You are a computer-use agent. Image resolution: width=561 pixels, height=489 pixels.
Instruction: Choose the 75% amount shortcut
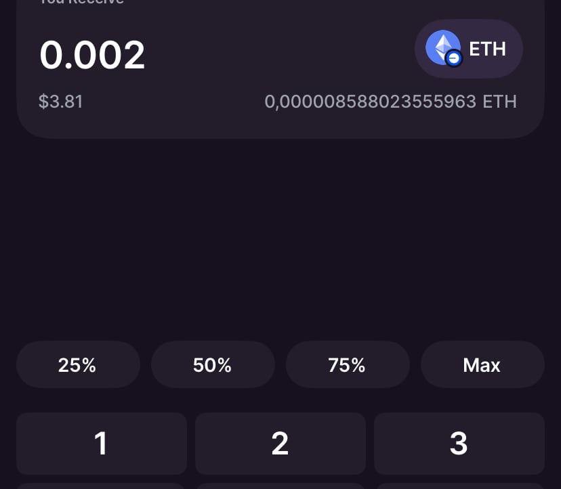coord(348,364)
